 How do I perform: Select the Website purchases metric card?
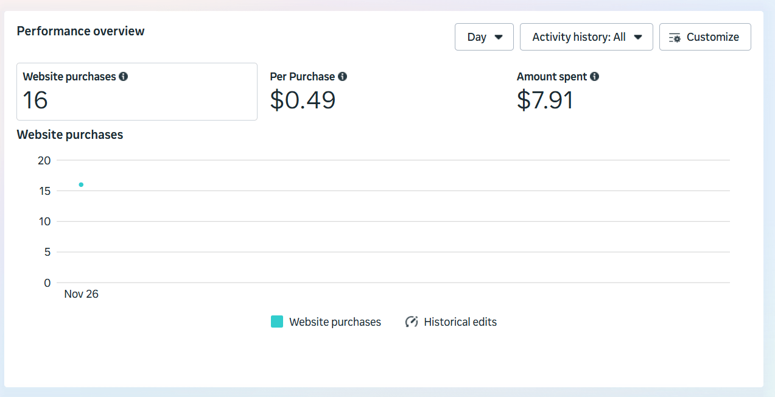tap(136, 91)
